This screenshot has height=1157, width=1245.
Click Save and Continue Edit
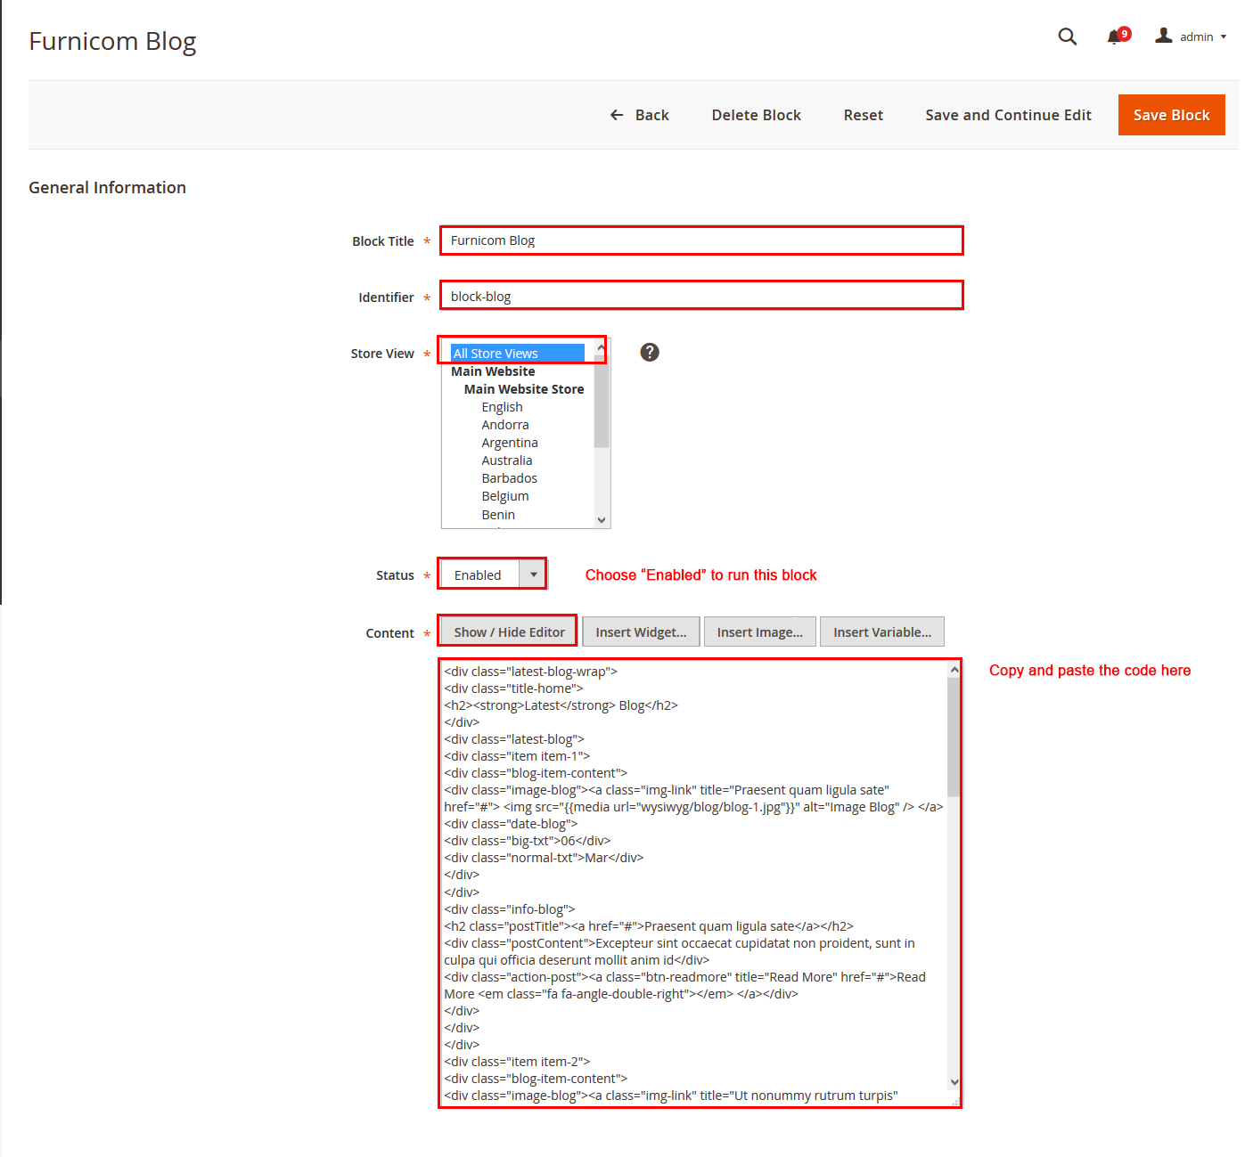(x=1008, y=115)
